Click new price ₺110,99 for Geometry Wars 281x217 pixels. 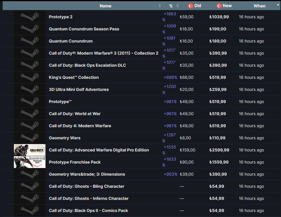point(217,138)
